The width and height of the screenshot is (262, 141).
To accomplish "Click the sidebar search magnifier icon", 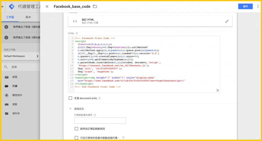I will (x=6, y=67).
